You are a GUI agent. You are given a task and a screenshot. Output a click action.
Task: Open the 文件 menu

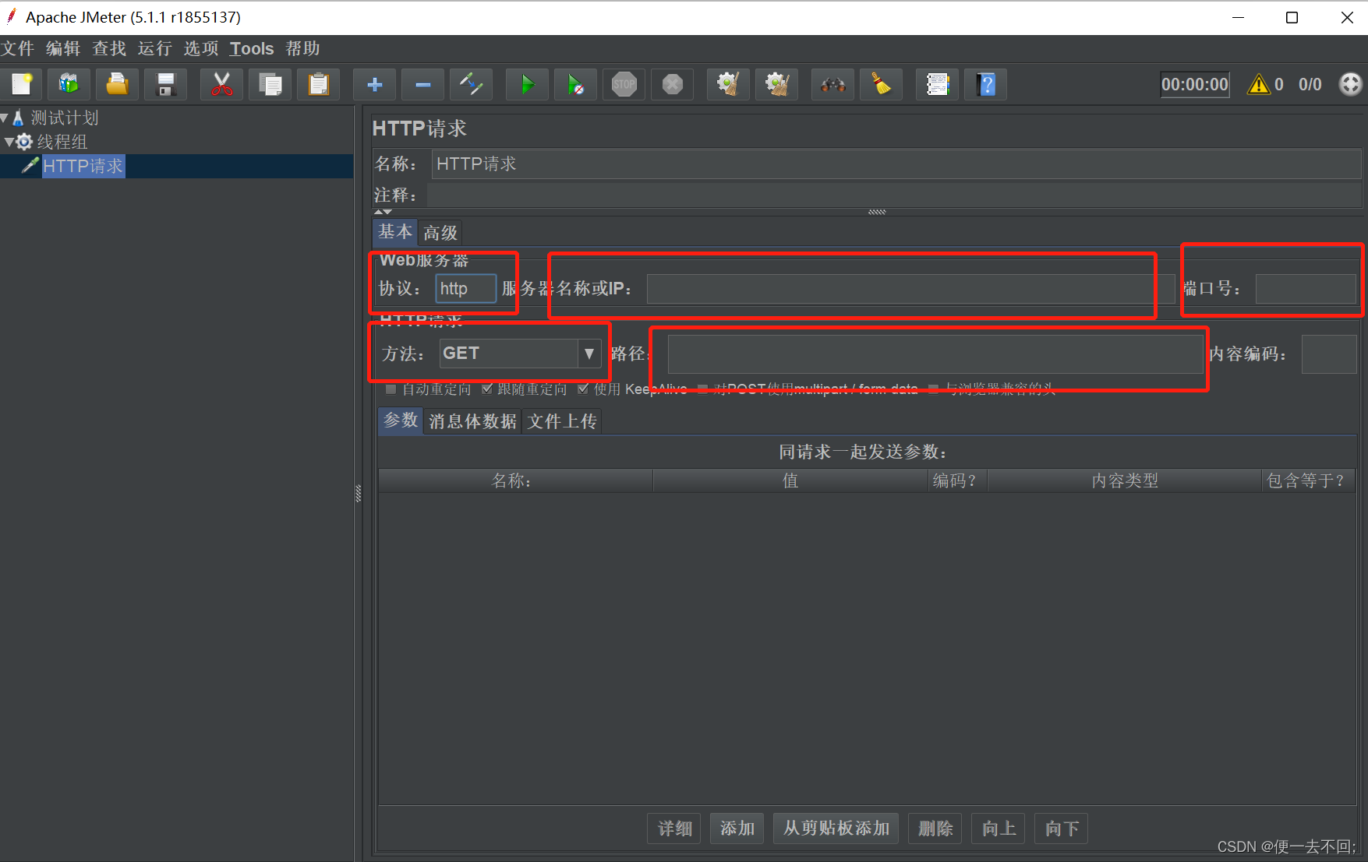click(x=18, y=48)
